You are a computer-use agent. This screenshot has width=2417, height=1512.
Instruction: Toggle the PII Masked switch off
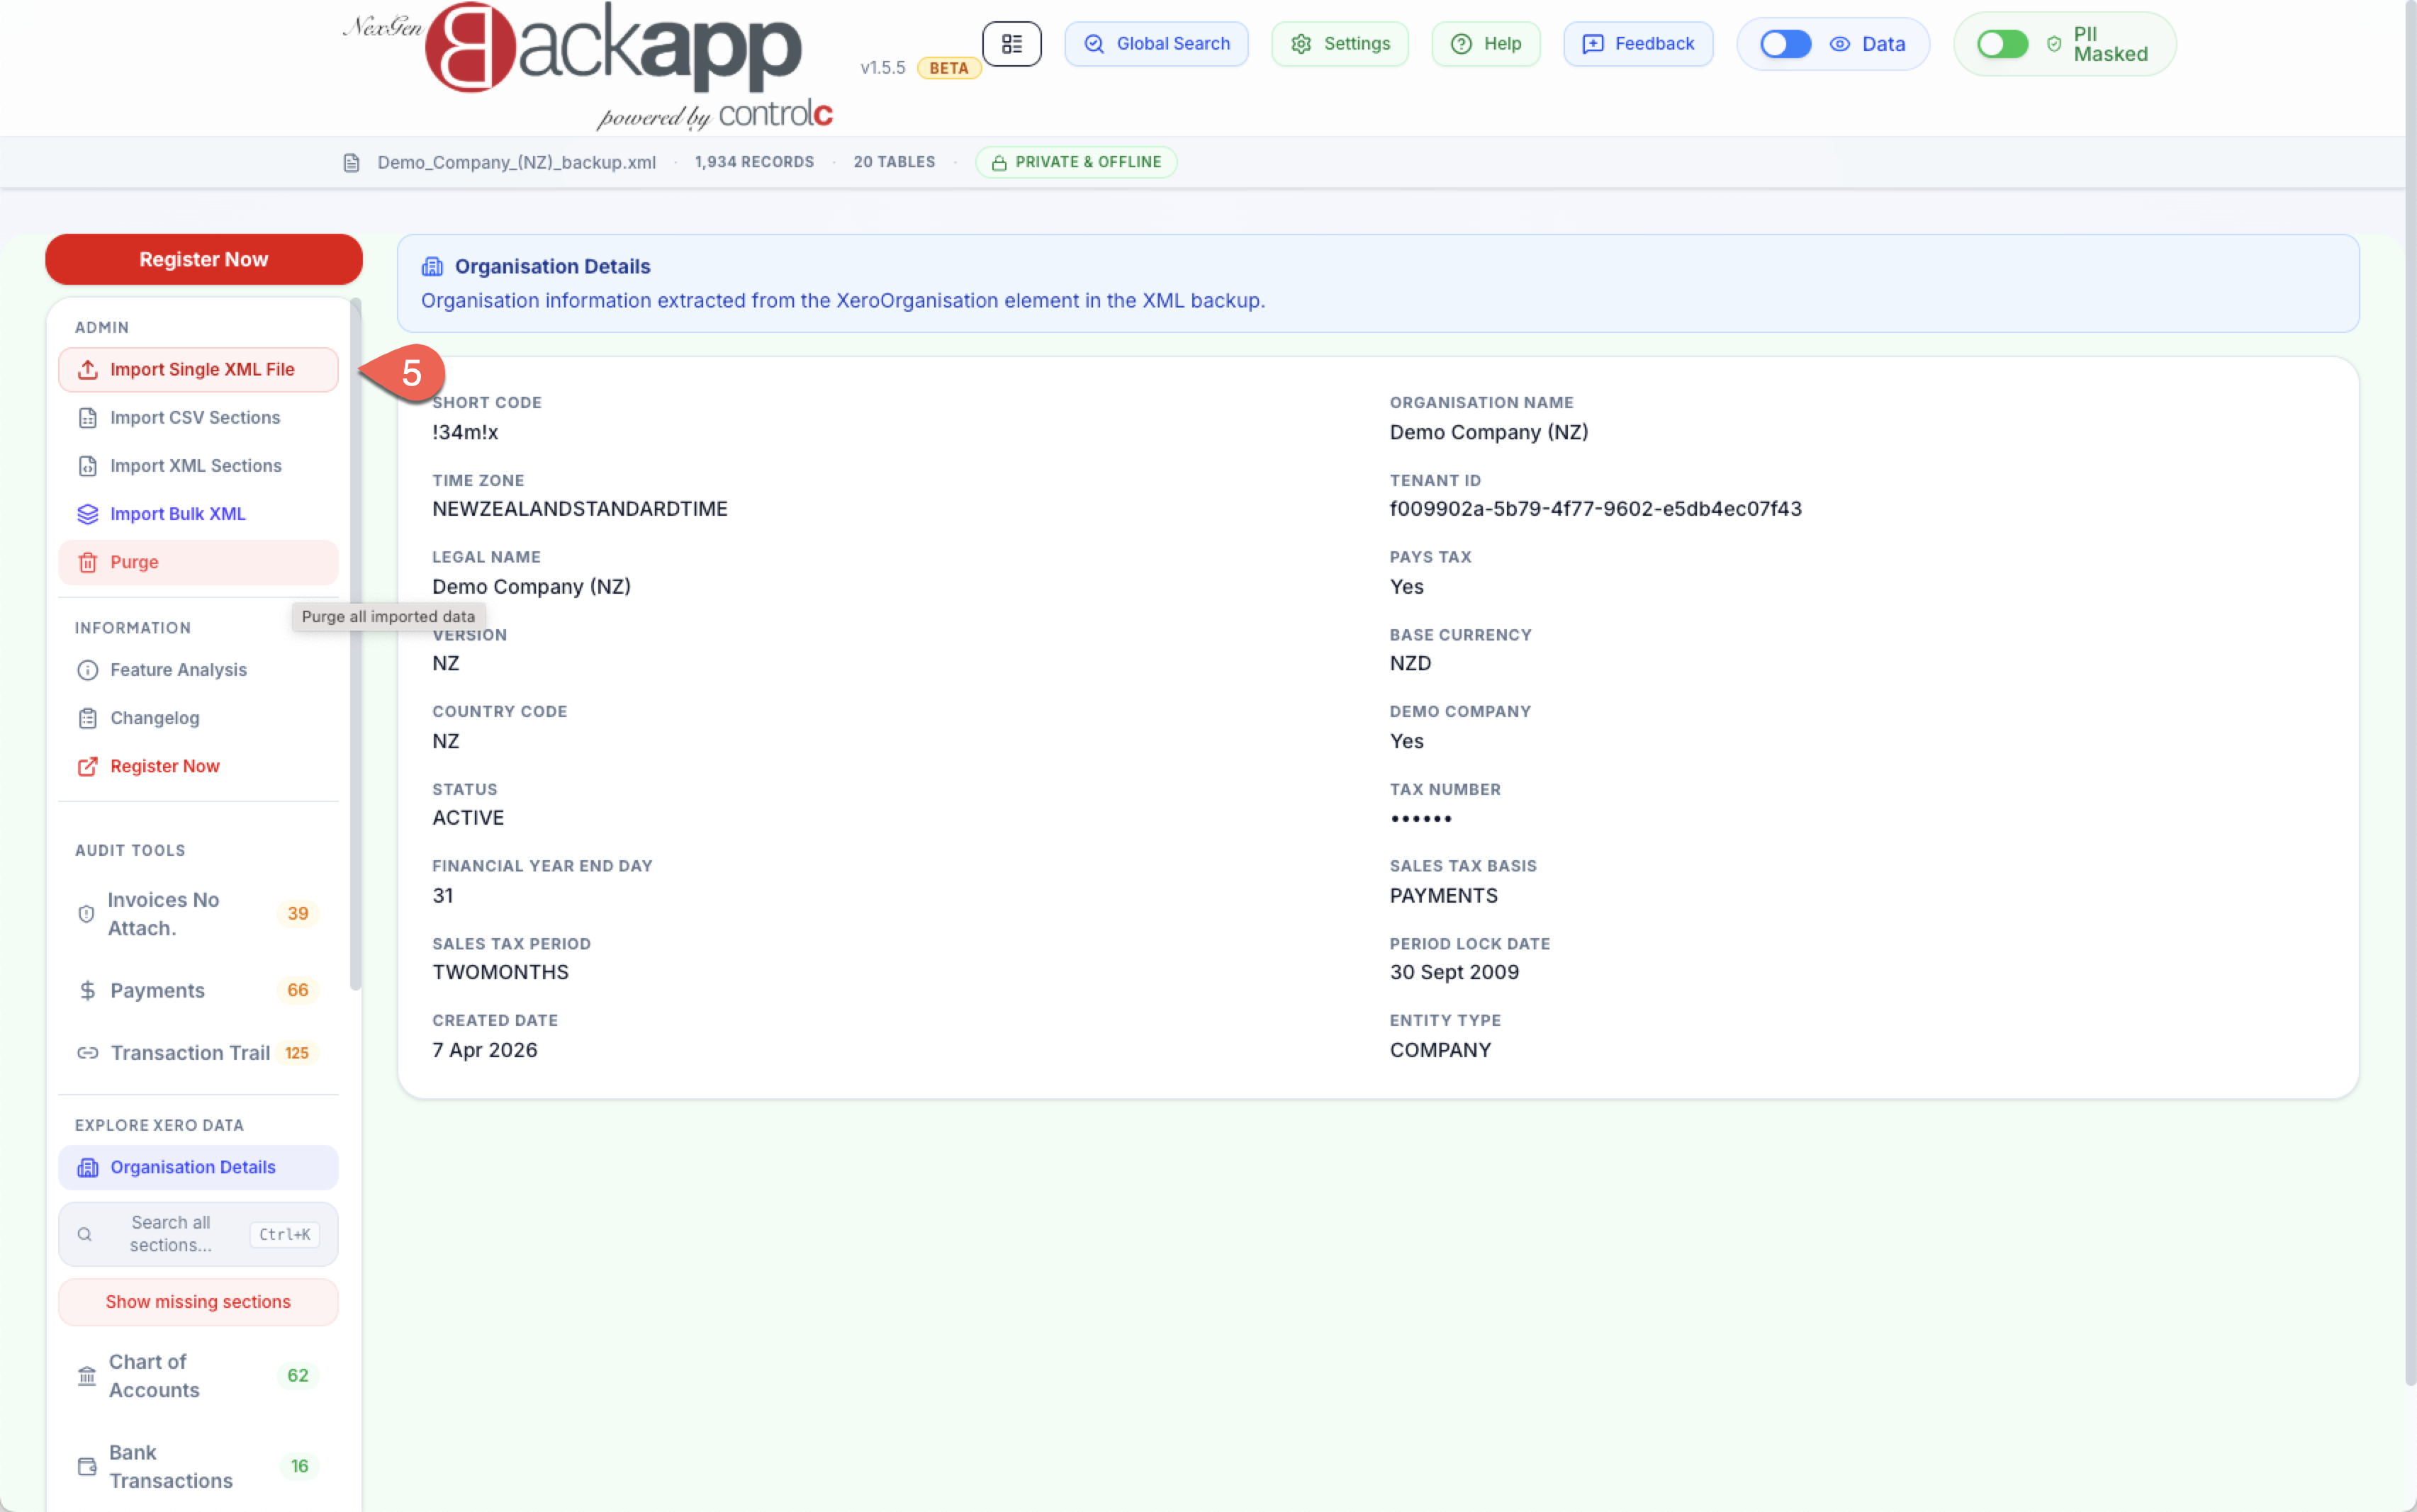pyautogui.click(x=2002, y=44)
